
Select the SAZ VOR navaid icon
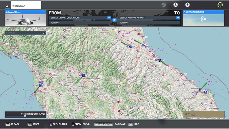click(16, 56)
